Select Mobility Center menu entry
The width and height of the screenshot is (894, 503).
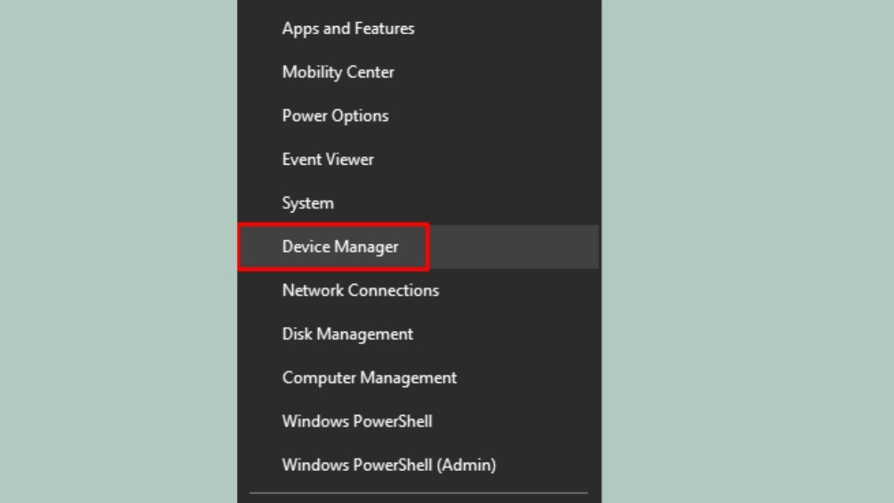pyautogui.click(x=419, y=72)
